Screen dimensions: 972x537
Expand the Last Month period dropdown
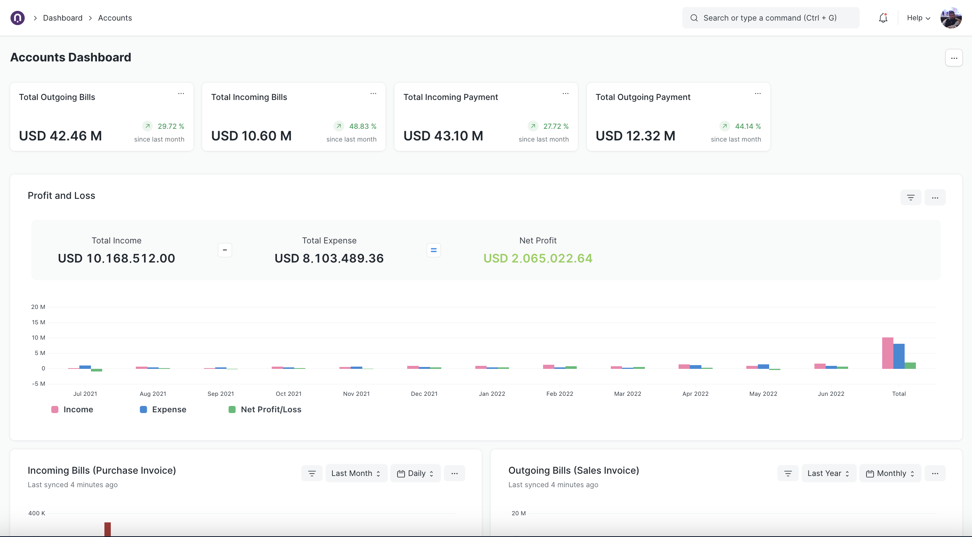click(356, 473)
